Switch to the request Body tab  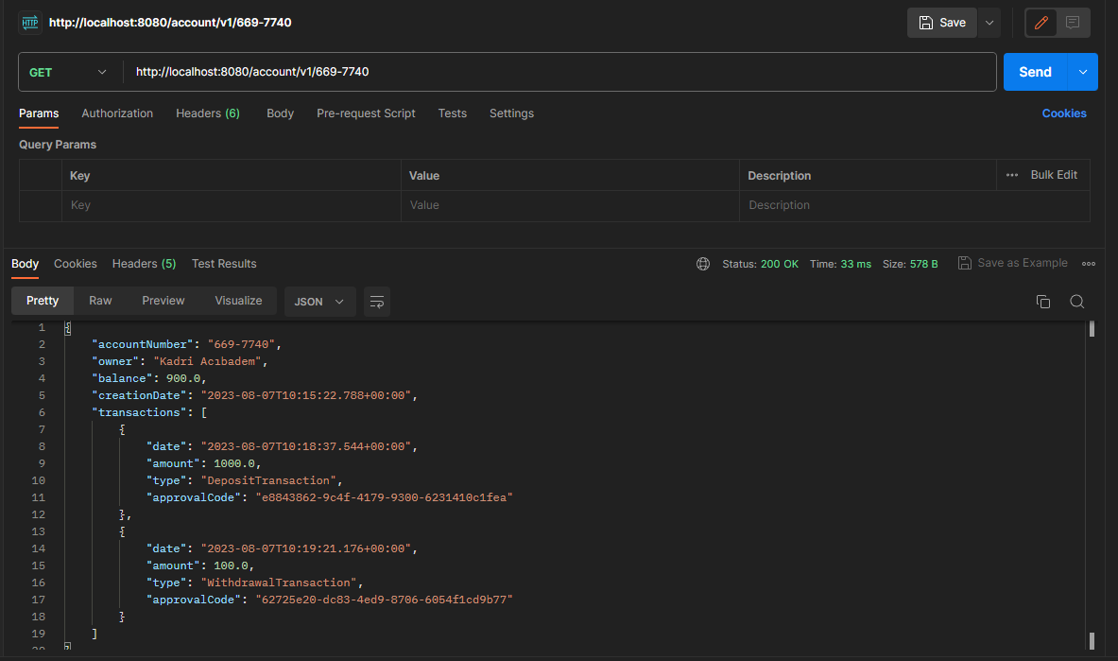click(281, 113)
